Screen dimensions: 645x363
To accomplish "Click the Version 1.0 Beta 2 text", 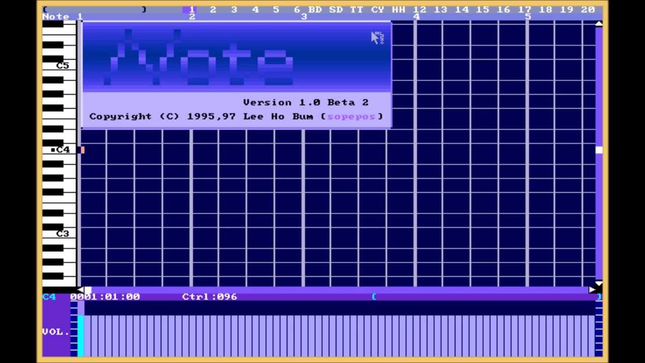I will [306, 102].
